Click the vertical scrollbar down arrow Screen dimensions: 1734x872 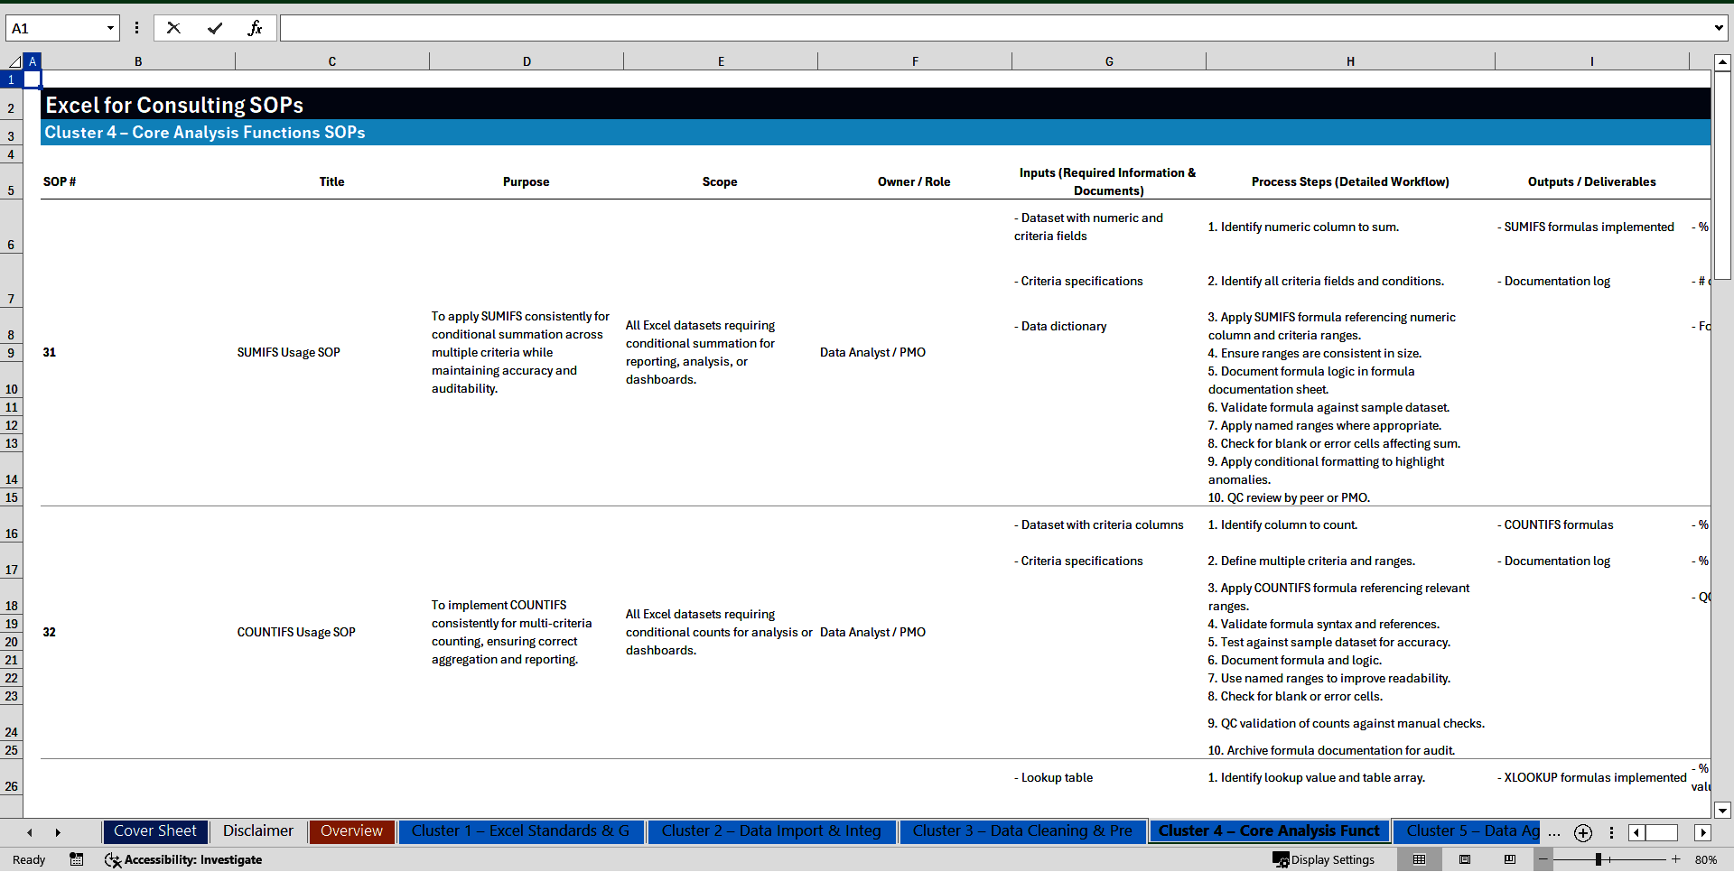(x=1723, y=811)
